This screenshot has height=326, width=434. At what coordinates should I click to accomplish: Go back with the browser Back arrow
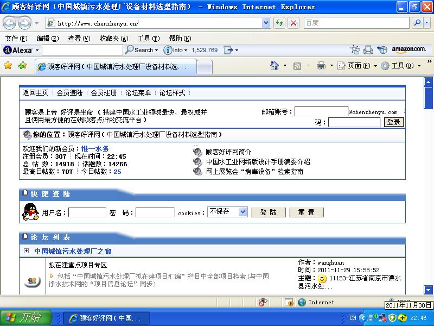click(x=10, y=23)
